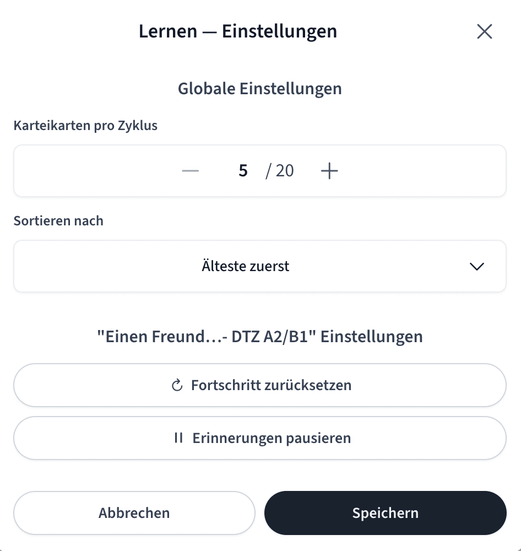Expand the sort order chevron arrow
Viewport: 521px width, 551px height.
click(x=476, y=267)
